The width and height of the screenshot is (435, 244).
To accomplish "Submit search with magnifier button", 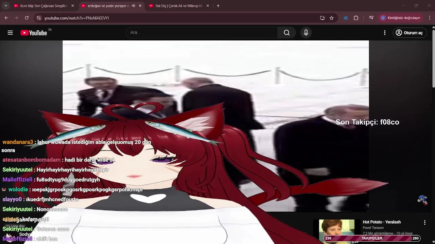I will click(287, 33).
